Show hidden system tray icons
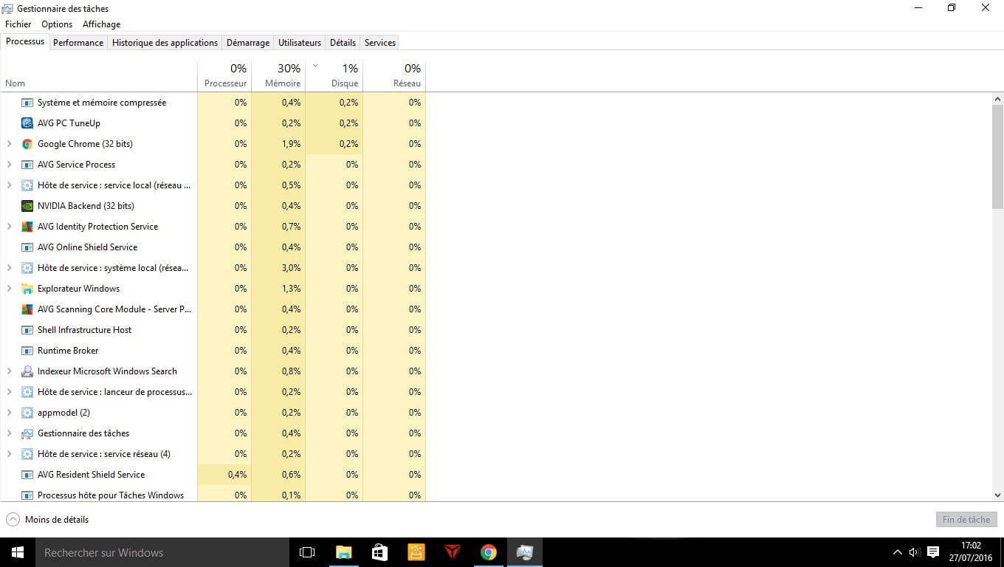The width and height of the screenshot is (1004, 567). (x=898, y=552)
